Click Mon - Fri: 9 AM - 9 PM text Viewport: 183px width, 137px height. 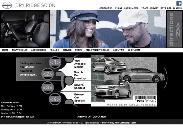(11, 106)
